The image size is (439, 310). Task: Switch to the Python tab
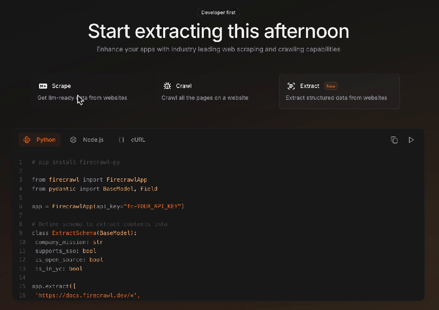(39, 140)
